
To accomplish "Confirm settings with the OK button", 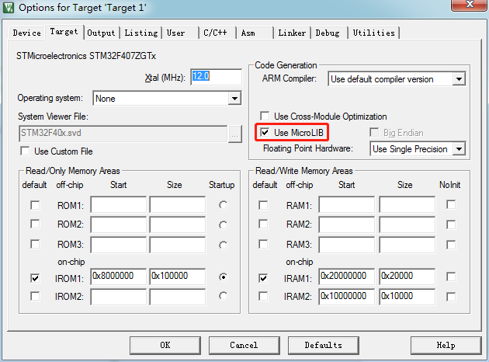I will pyautogui.click(x=165, y=345).
